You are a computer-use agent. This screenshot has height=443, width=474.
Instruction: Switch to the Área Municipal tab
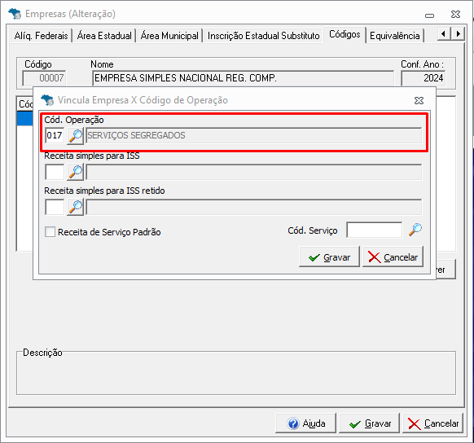point(169,36)
